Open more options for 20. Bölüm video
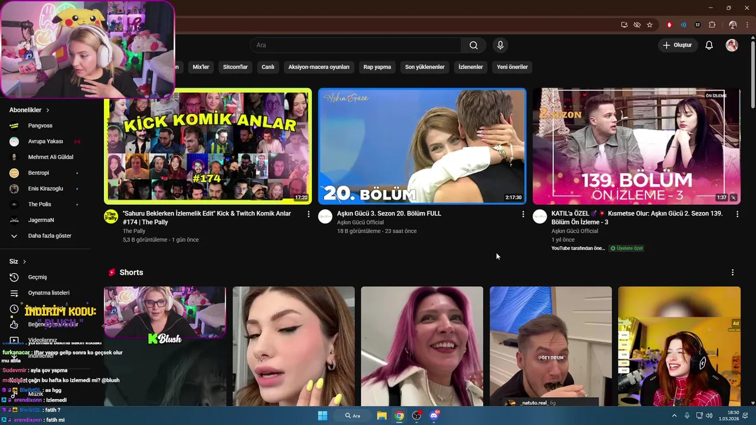Screen dimensions: 756x425 (x=523, y=214)
